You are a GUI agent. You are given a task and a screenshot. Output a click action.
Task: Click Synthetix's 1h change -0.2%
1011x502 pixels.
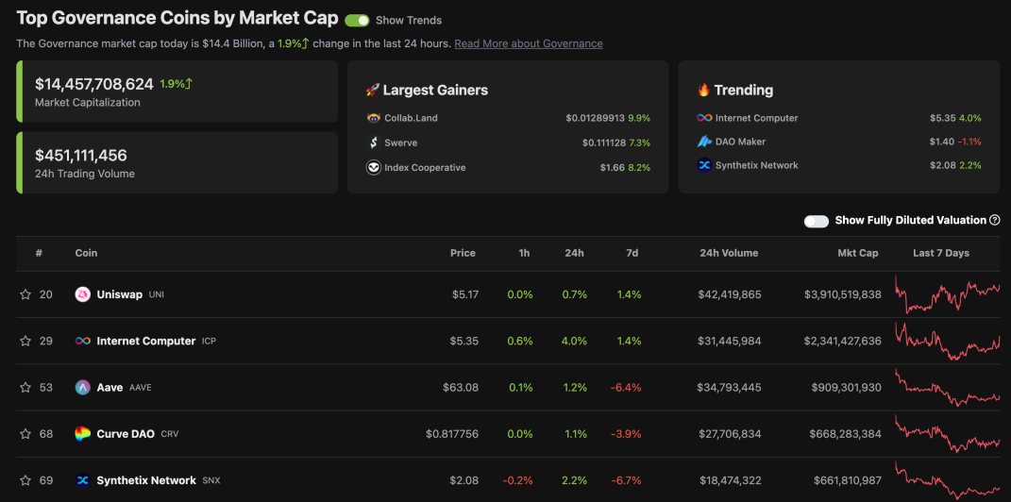[x=518, y=480]
